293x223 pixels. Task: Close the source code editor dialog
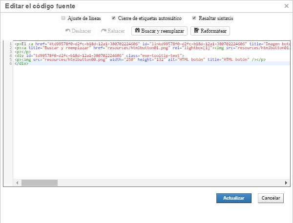click(x=286, y=6)
